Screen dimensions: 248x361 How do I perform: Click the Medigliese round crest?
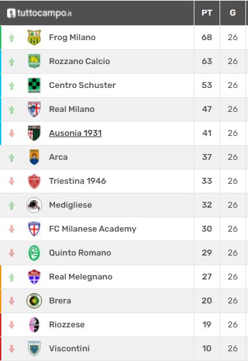(x=34, y=205)
